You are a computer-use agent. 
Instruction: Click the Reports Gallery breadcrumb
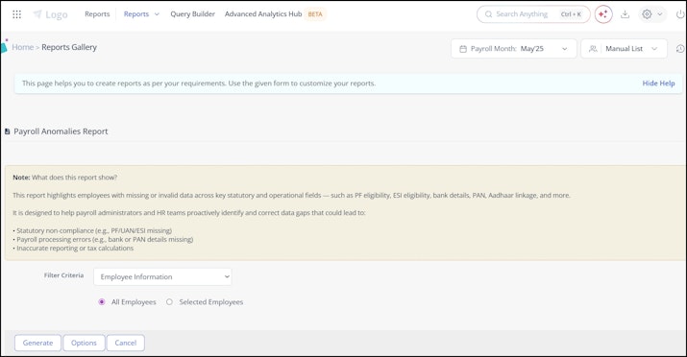click(69, 47)
